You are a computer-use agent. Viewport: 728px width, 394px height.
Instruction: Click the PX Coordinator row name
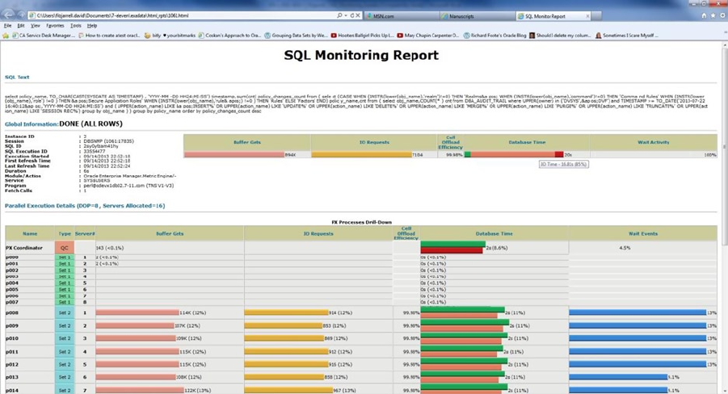click(x=24, y=248)
